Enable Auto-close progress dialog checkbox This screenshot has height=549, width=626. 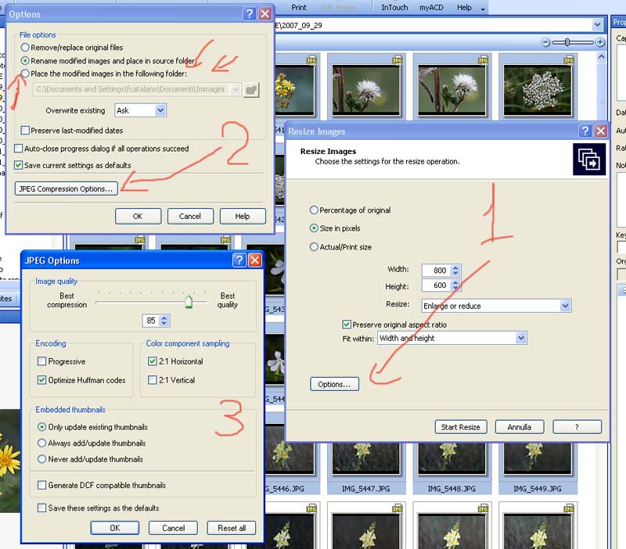coord(18,149)
